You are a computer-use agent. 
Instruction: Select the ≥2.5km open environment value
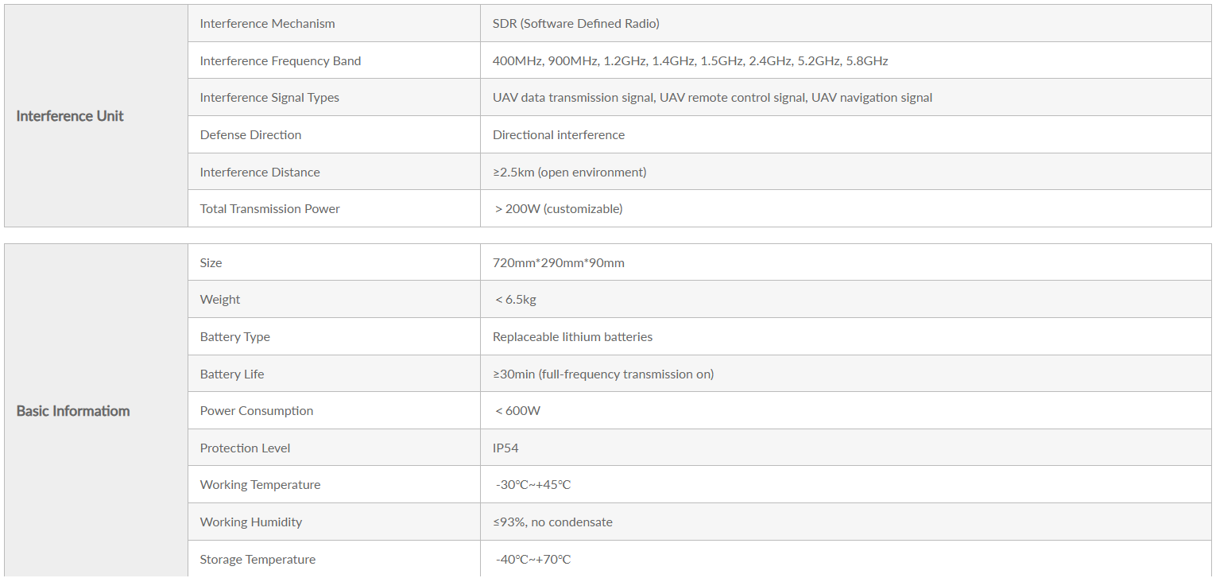pos(570,173)
